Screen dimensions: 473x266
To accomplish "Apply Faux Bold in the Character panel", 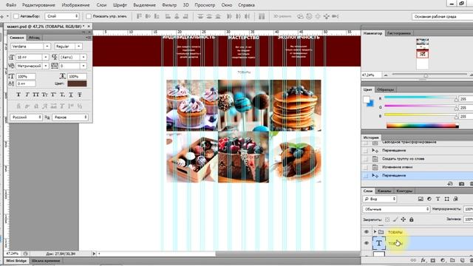I will [18, 95].
